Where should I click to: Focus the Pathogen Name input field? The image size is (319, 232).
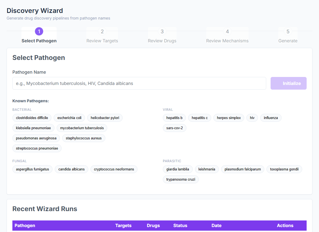[x=139, y=83]
